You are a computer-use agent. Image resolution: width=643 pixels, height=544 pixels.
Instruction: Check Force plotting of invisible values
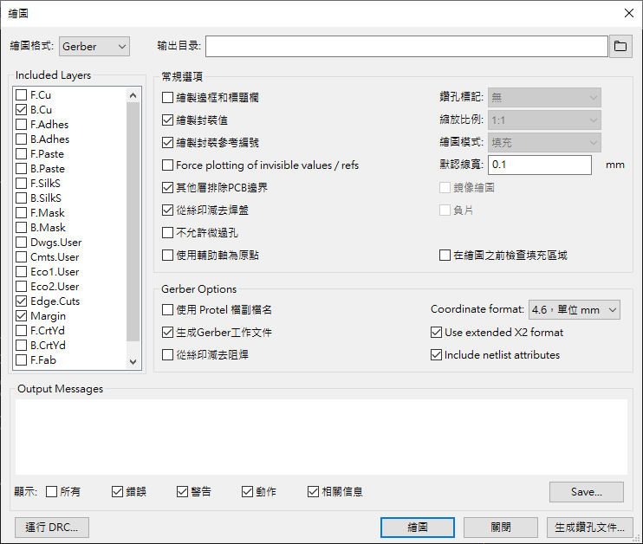point(168,165)
